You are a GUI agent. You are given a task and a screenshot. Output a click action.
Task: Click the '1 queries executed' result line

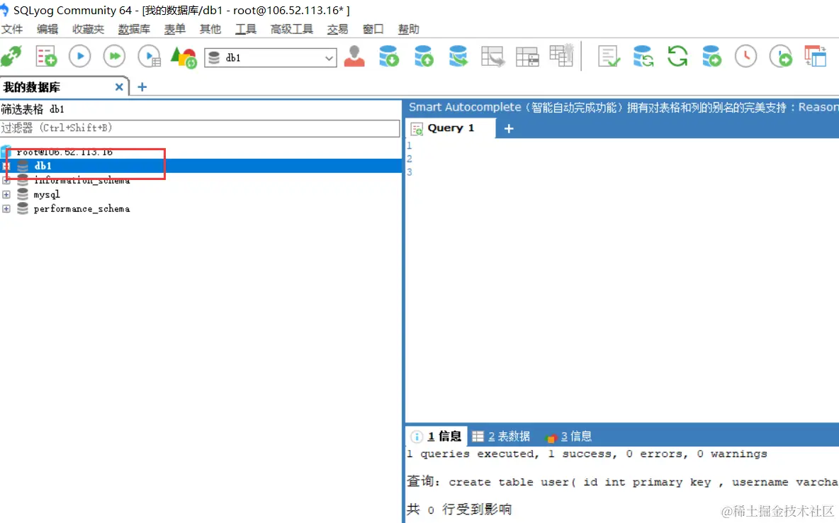coord(587,454)
